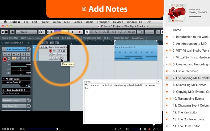Viewport: 210px width, 131px height.
Task: Open the No Drum Map dropdown
Action: click(x=16, y=93)
